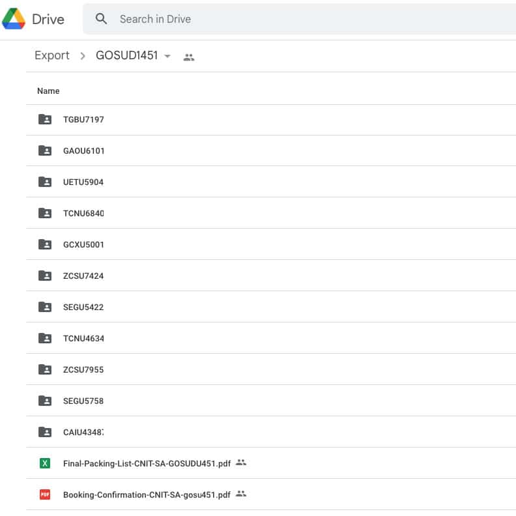
Task: Click the search magnifier icon
Action: pos(101,19)
